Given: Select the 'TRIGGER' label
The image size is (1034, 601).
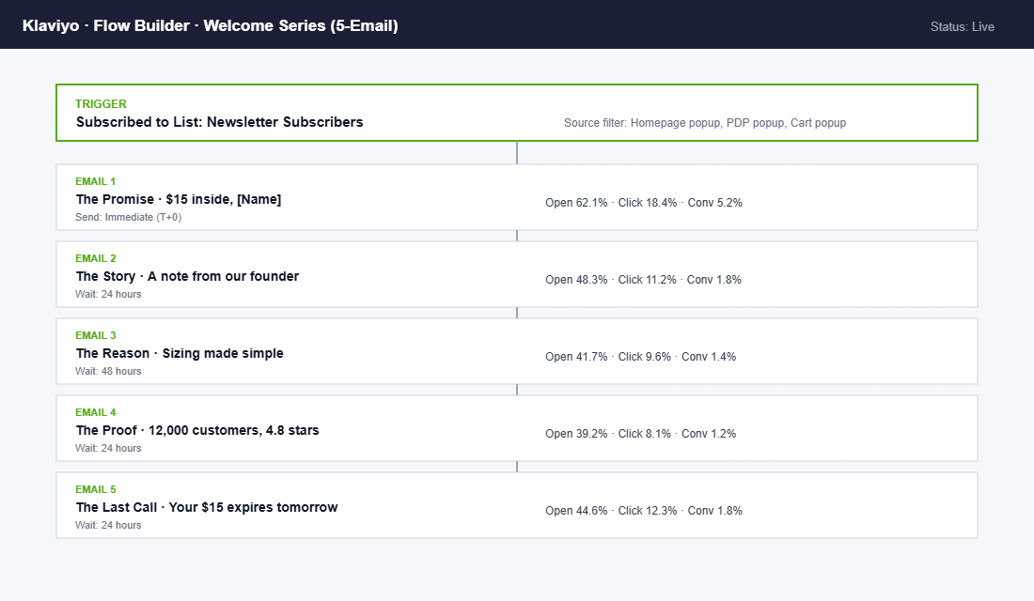Looking at the screenshot, I should pyautogui.click(x=101, y=104).
